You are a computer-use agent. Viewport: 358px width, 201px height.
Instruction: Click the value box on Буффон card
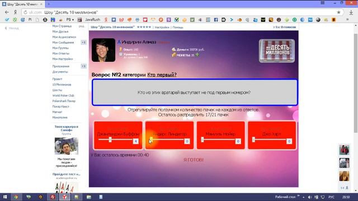pos(135,141)
